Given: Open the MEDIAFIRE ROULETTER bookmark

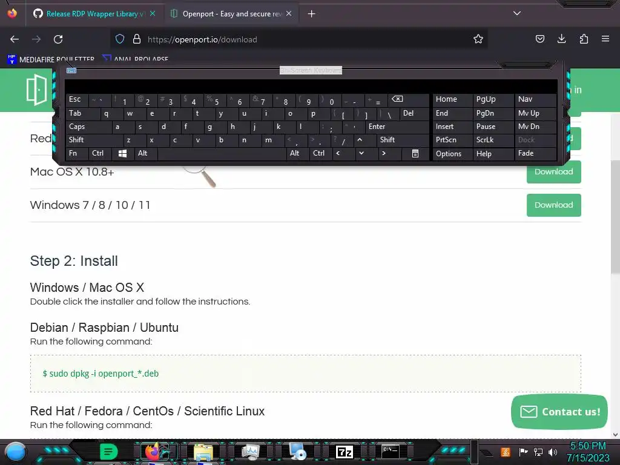Looking at the screenshot, I should tap(51, 59).
